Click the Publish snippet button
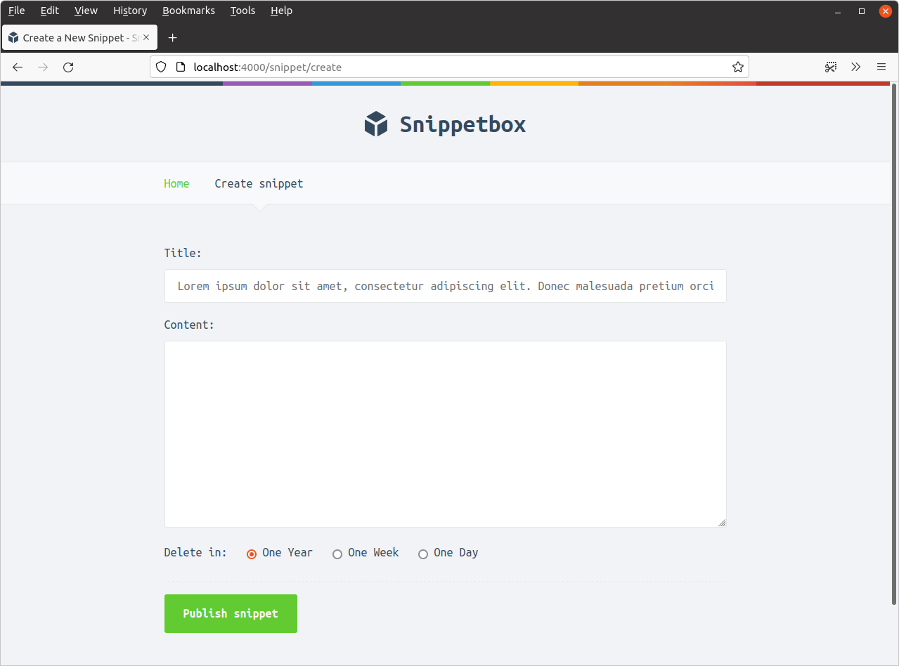Screen dimensions: 899x666 coord(231,613)
